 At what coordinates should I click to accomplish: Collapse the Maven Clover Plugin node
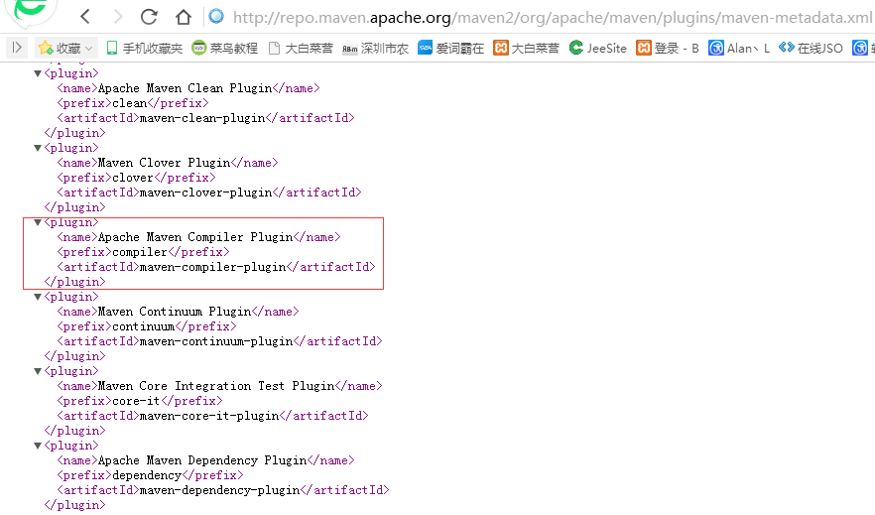(x=38, y=148)
